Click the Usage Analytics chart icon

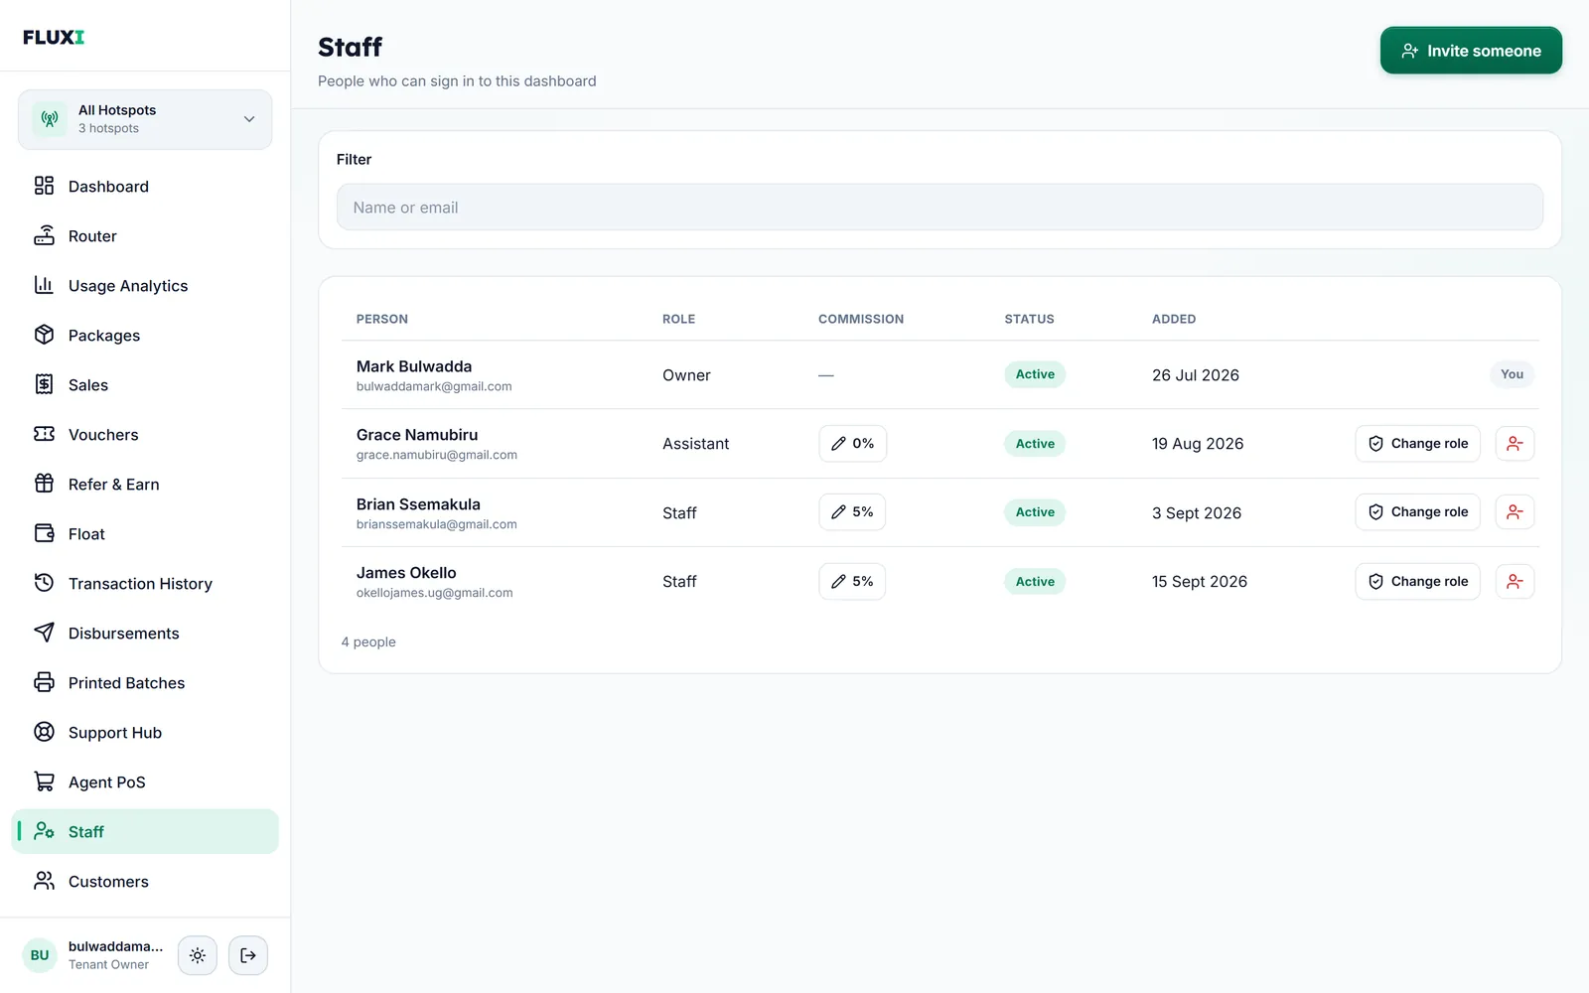pos(44,285)
